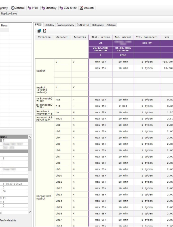Click the Barva column header
The height and width of the screenshot is (227, 173).
tap(4, 26)
